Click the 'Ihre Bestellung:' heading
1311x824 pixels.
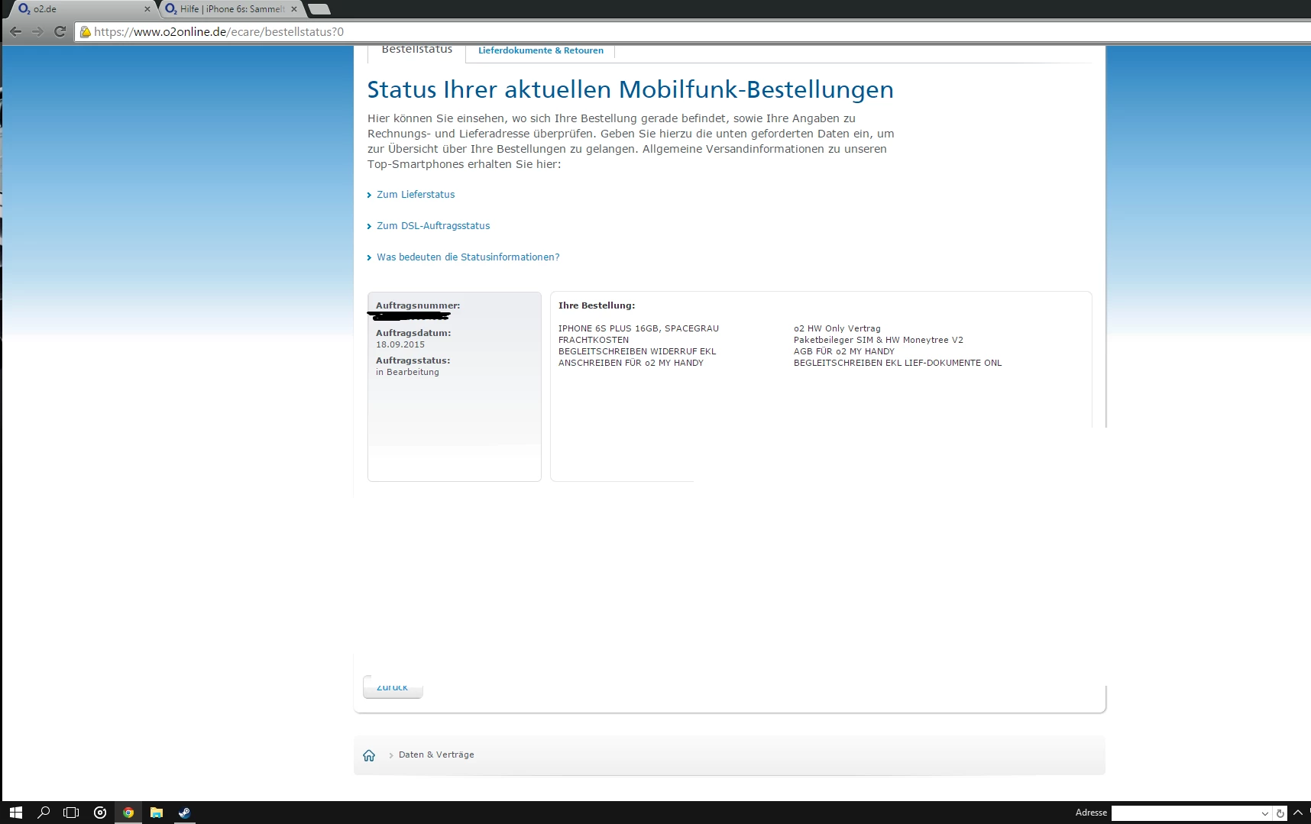coord(597,305)
